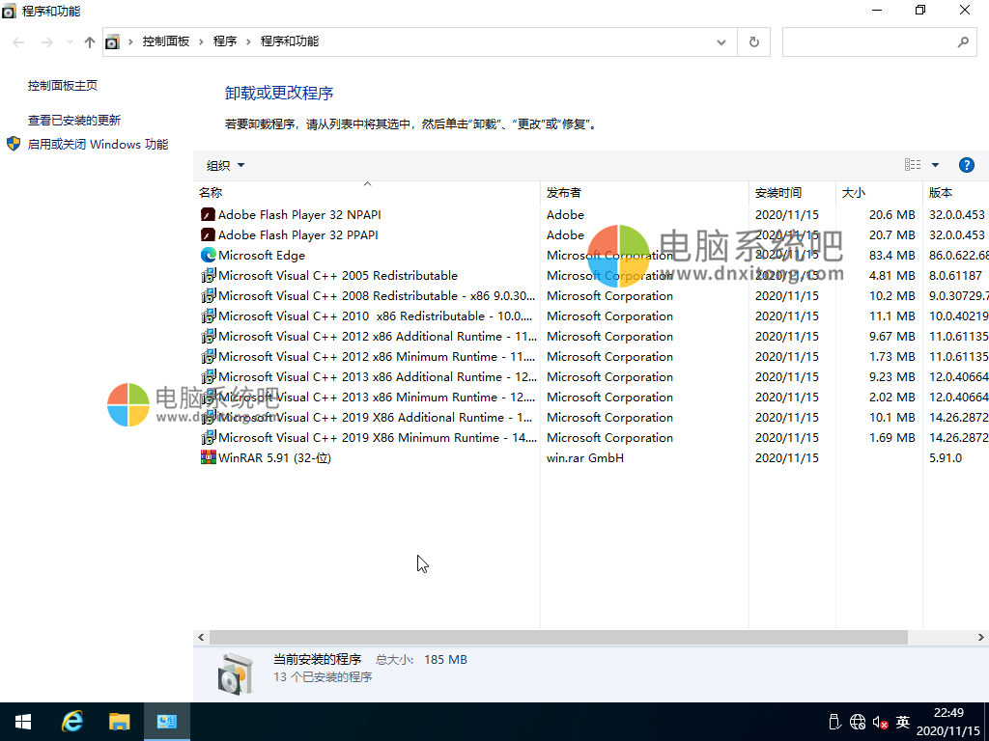Image resolution: width=989 pixels, height=741 pixels.
Task: Select the WinRAR 5.91 icon
Action: [209, 457]
